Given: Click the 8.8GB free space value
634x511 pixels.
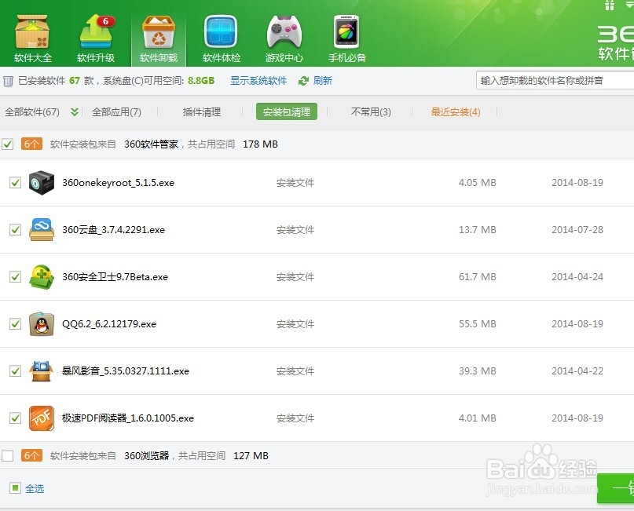Looking at the screenshot, I should click(x=201, y=80).
